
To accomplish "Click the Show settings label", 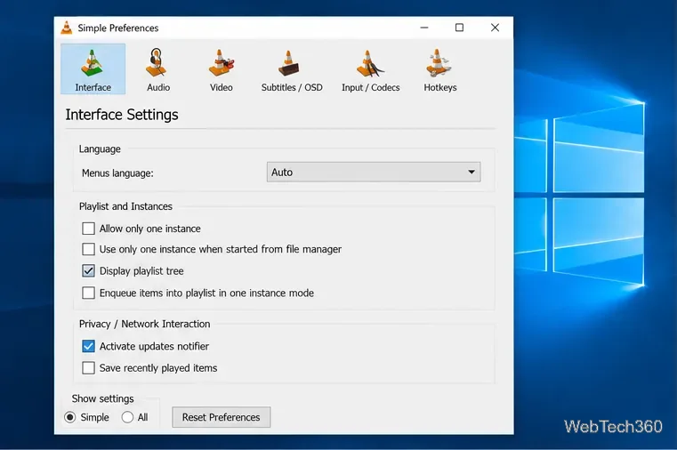I will click(x=103, y=398).
